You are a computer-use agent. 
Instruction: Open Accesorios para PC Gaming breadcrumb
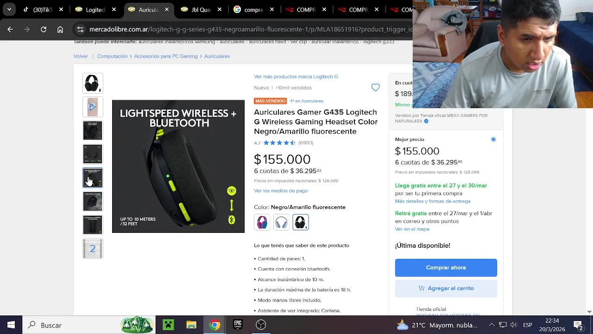click(x=166, y=56)
